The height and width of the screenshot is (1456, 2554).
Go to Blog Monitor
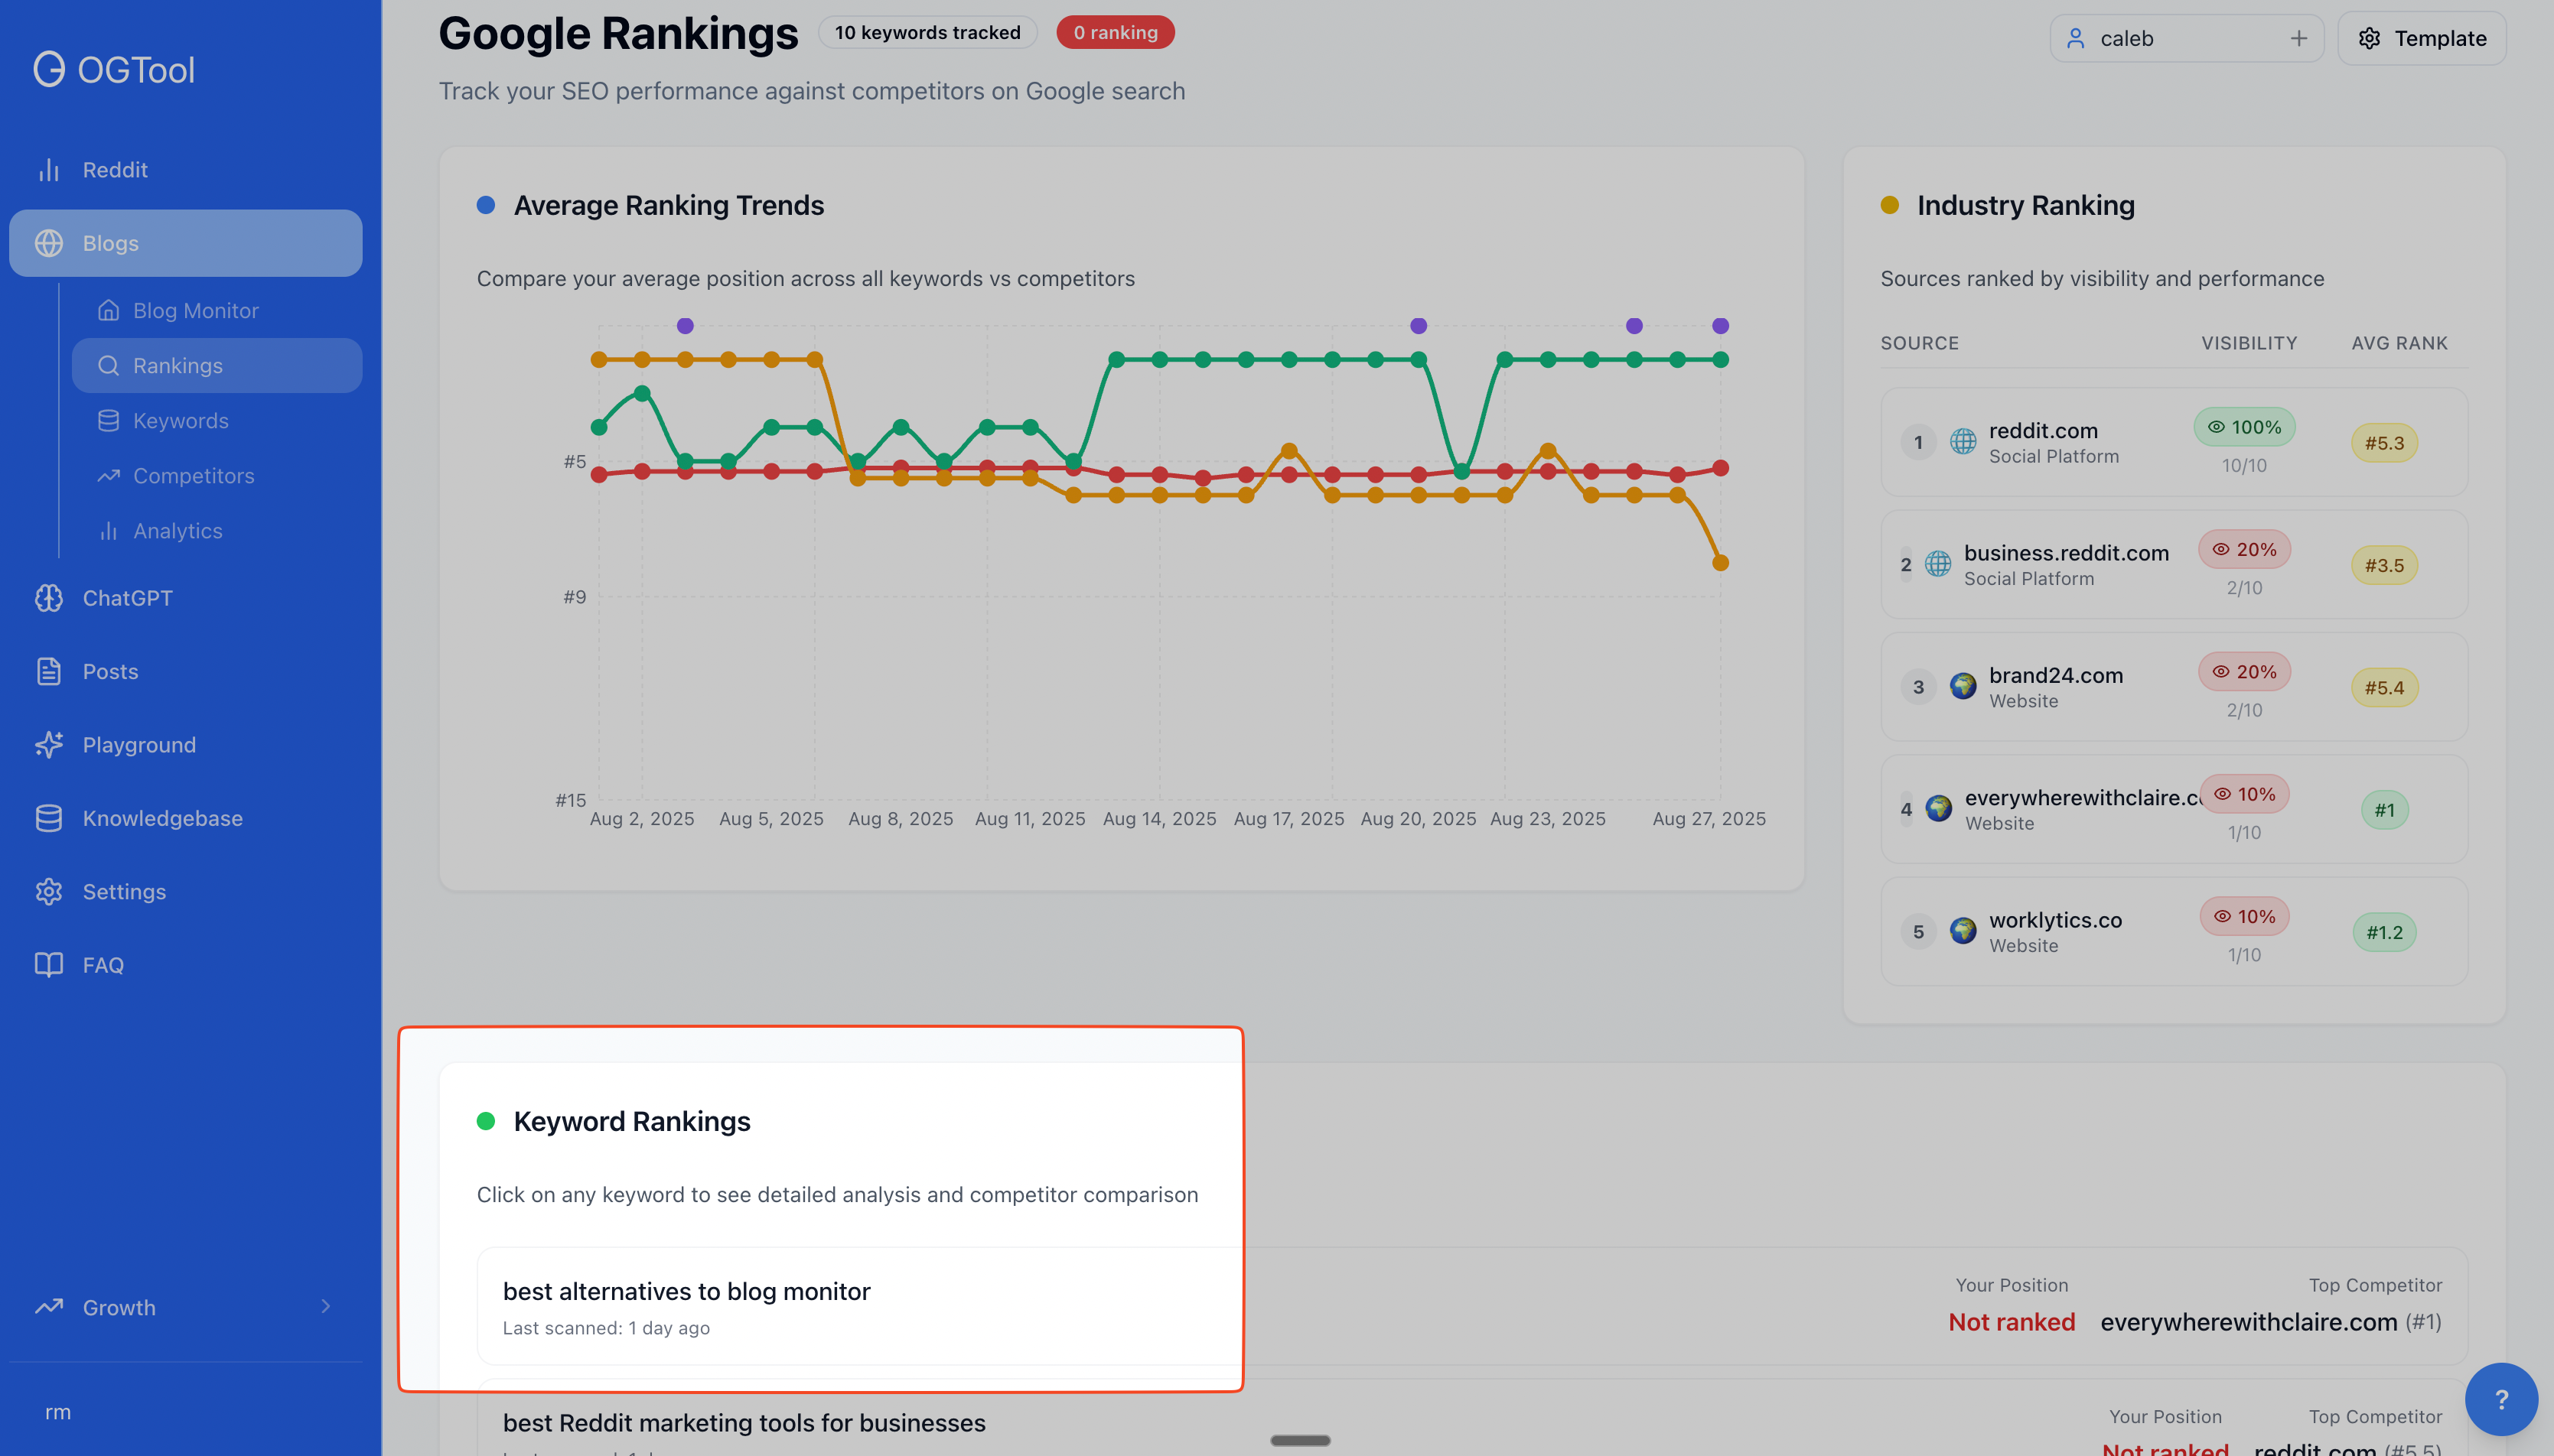(217, 310)
